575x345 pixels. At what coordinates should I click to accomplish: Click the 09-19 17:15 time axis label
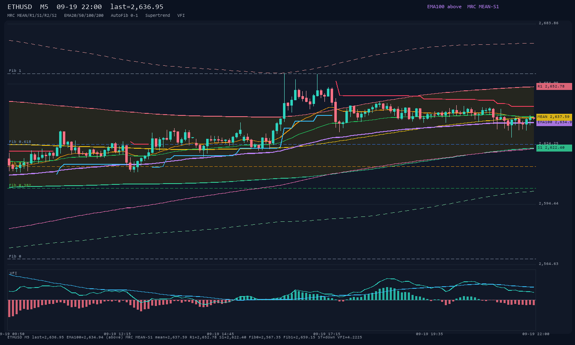click(x=327, y=334)
